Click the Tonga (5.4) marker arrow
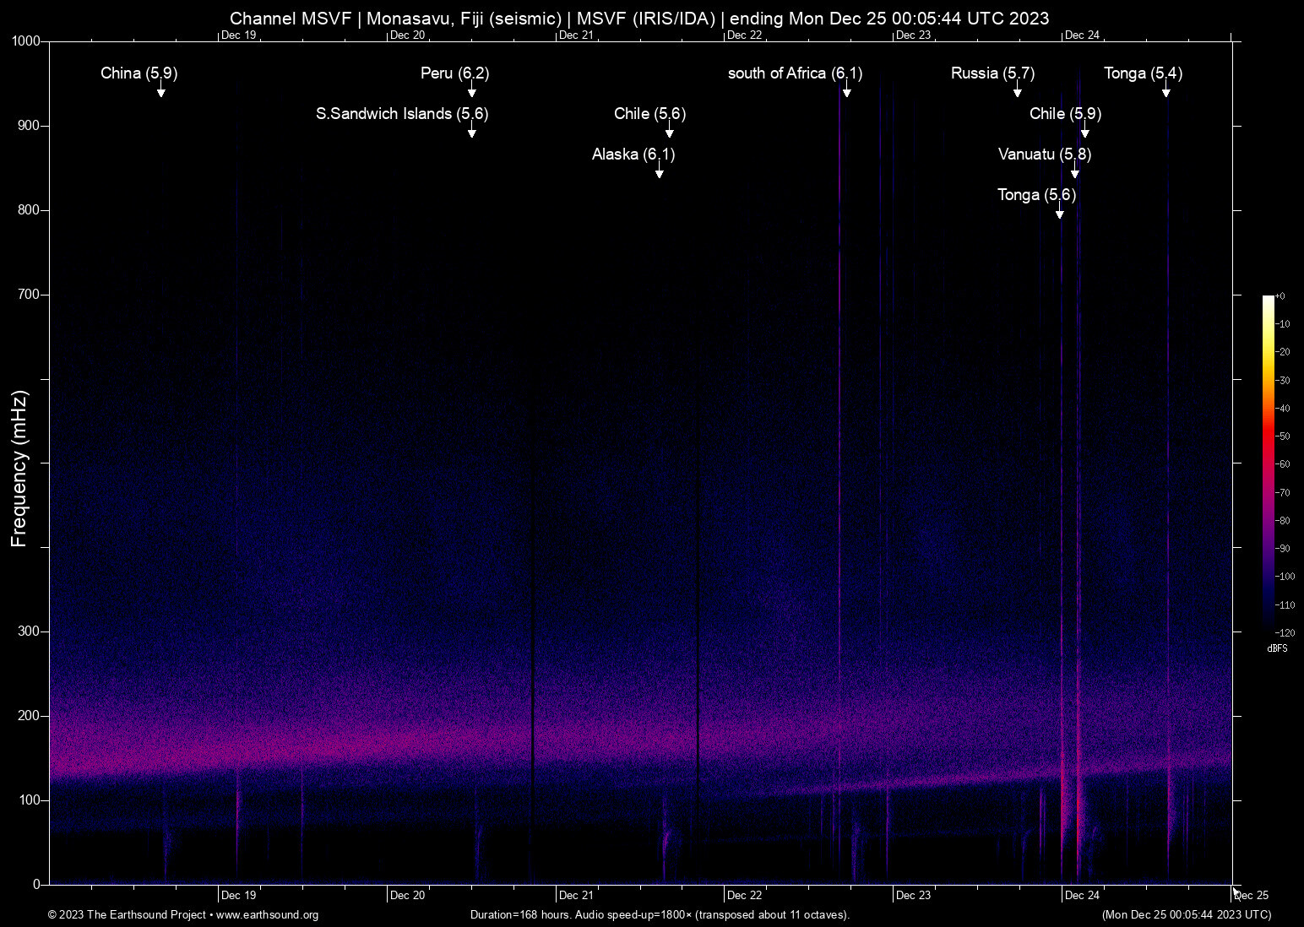 click(1165, 92)
